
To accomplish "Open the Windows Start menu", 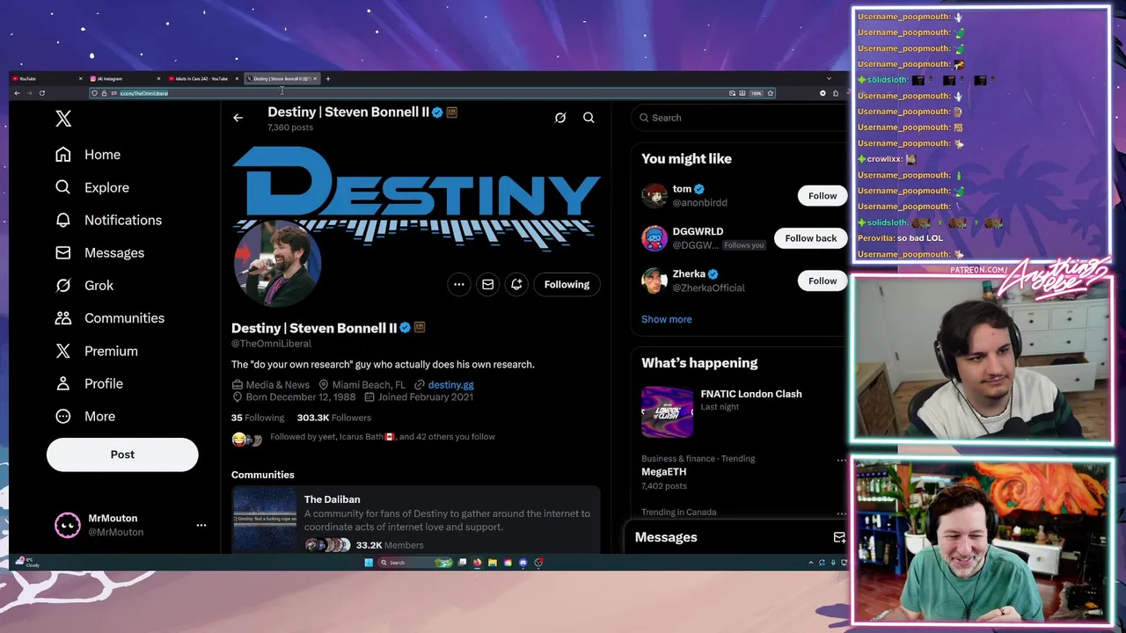I will click(369, 563).
